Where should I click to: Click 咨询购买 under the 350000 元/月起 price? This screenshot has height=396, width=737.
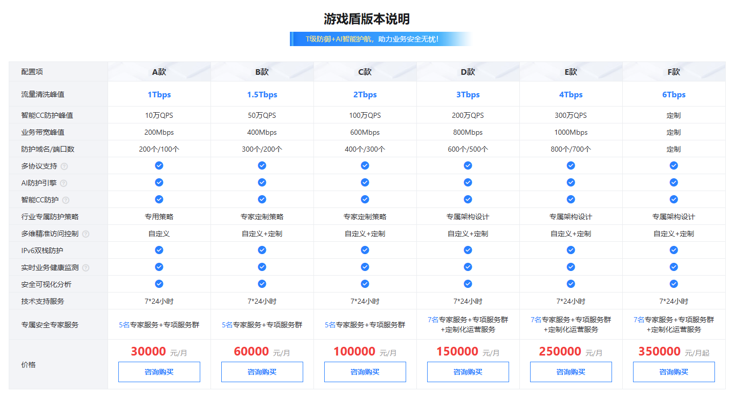(674, 372)
